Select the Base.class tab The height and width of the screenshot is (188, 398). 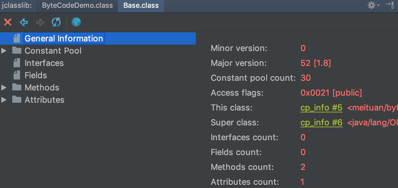click(x=141, y=6)
